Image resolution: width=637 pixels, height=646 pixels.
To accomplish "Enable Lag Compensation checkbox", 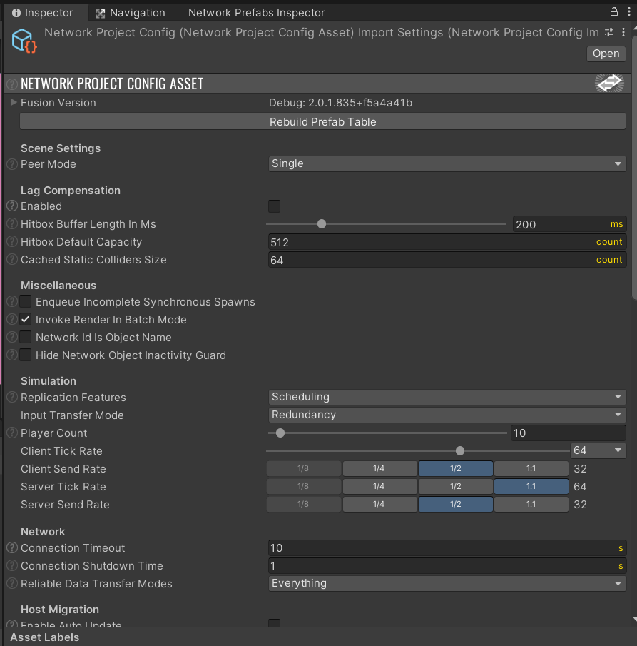I will click(x=274, y=206).
